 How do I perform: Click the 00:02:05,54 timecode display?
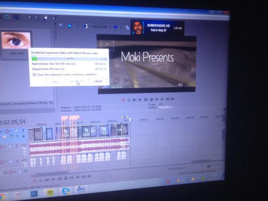pyautogui.click(x=13, y=122)
